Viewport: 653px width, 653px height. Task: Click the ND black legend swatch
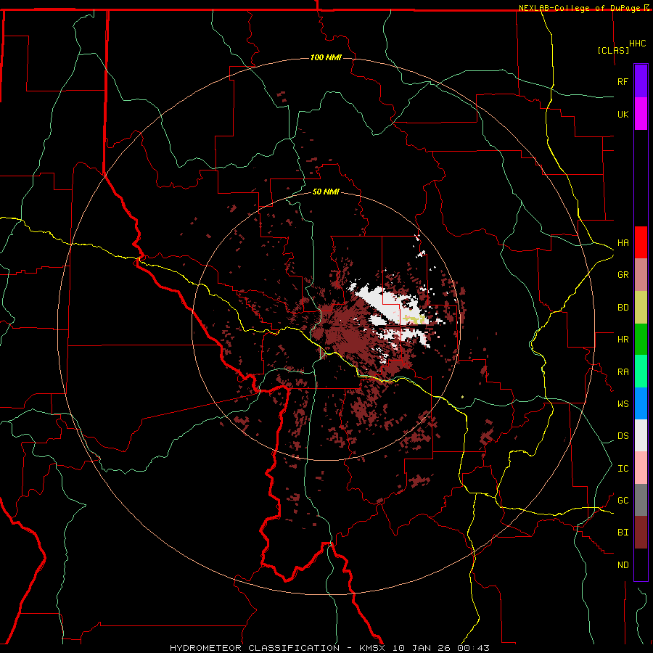[641, 564]
